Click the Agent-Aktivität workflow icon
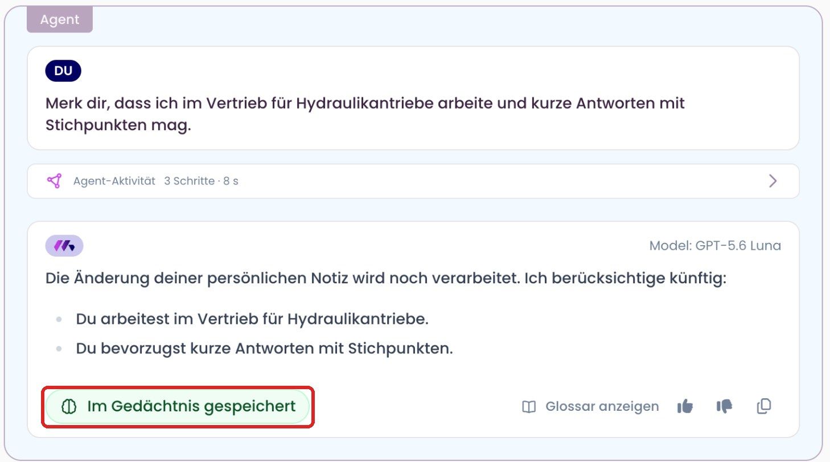This screenshot has height=462, width=830. coord(54,181)
